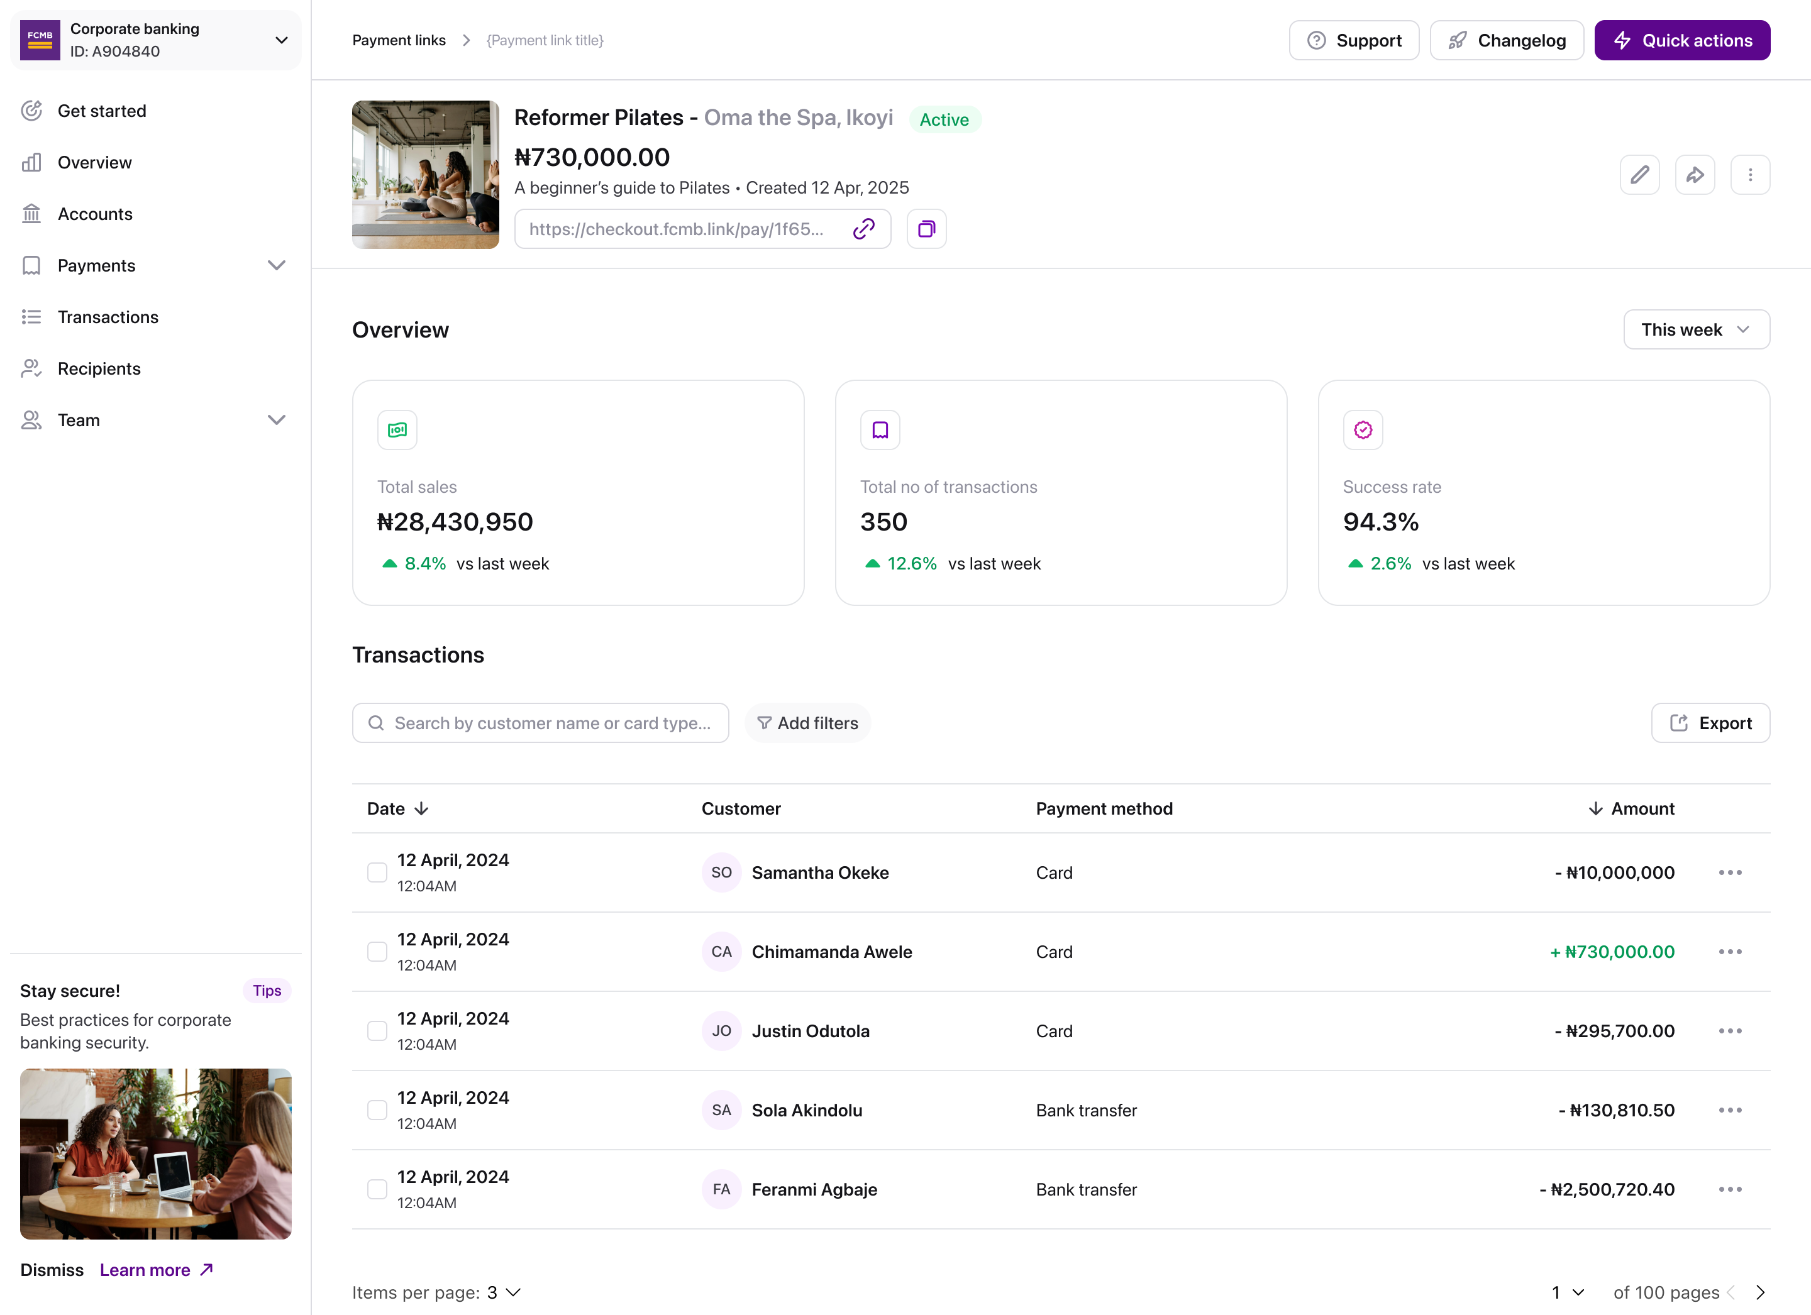Open the Corporate banking account switcher
Image resolution: width=1811 pixels, height=1315 pixels.
point(156,40)
